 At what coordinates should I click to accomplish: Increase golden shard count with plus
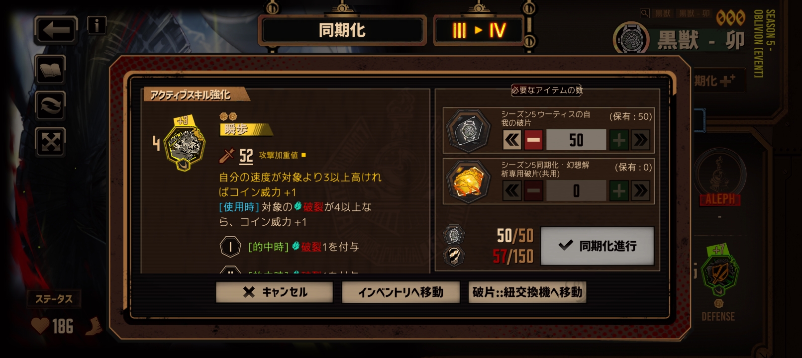pyautogui.click(x=619, y=191)
